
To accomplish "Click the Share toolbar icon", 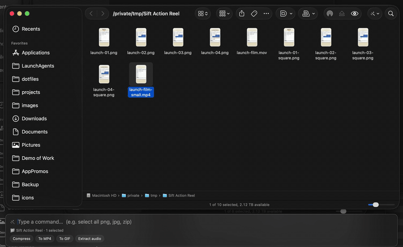I will [x=242, y=13].
